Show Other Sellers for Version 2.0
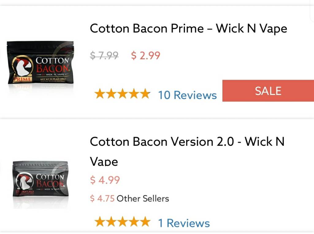Viewport: 314px width, 234px height. (143, 198)
